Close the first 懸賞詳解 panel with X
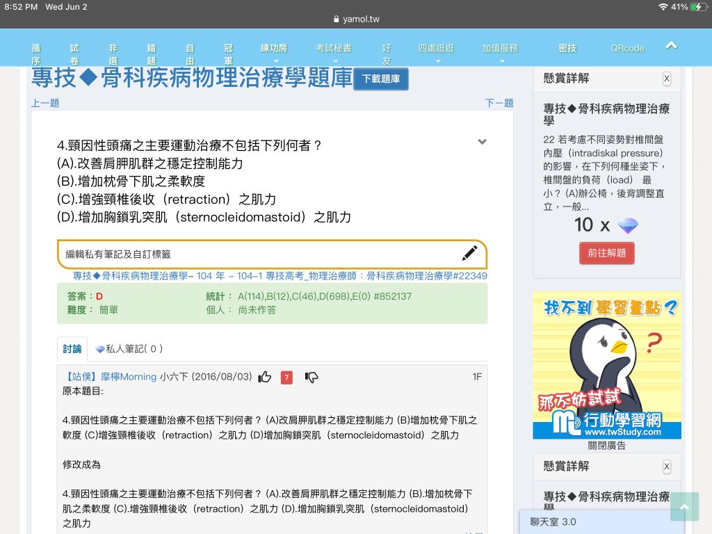 [x=667, y=79]
